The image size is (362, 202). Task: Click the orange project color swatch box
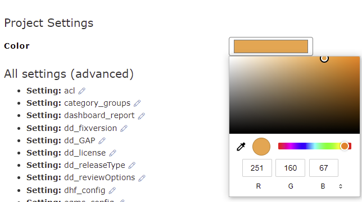tap(271, 46)
